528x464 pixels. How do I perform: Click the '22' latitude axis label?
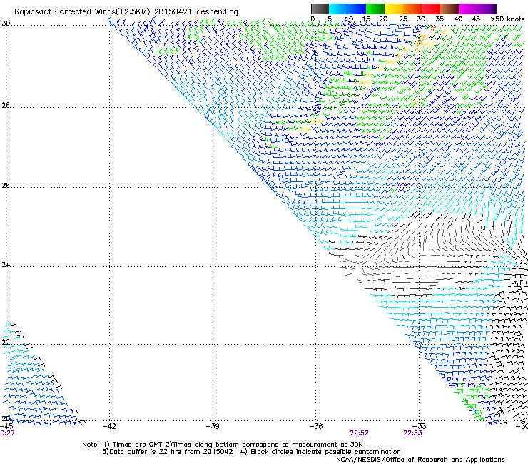coord(6,342)
